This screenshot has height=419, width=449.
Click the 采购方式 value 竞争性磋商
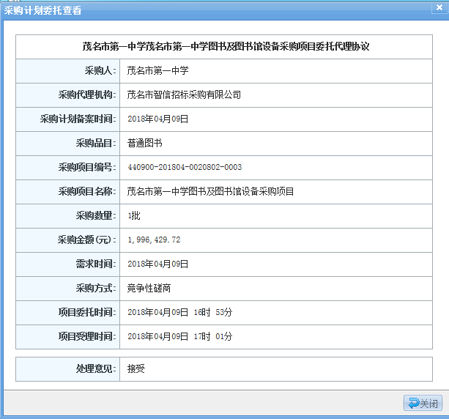[x=149, y=288]
